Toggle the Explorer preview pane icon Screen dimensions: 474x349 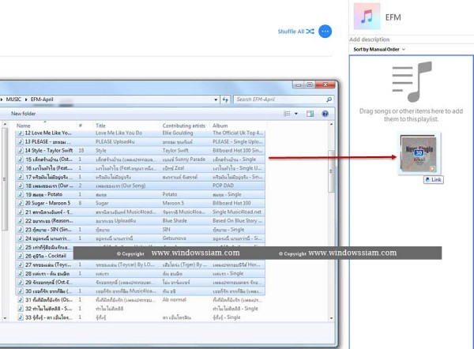point(310,114)
